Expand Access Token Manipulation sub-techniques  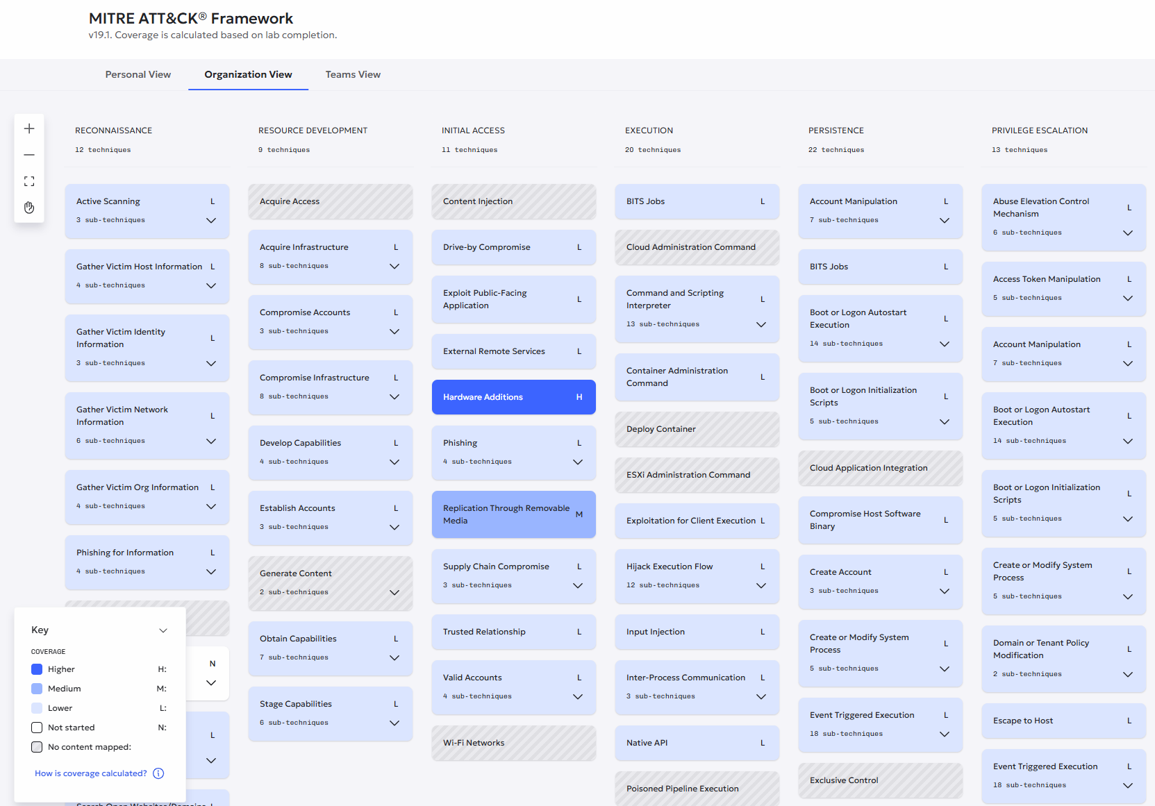[x=1128, y=298]
